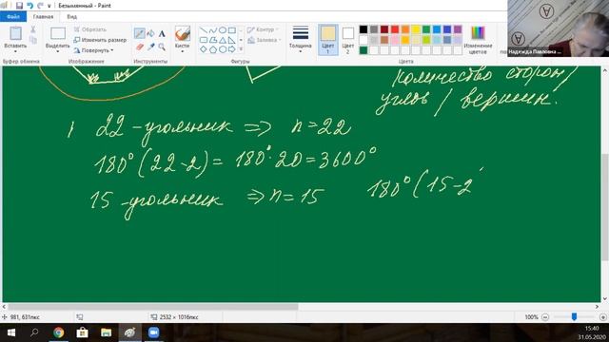
Task: Choose the Polygon shape
Action: coord(213,40)
